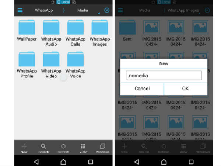Focus the .nomedia name input field
The width and height of the screenshot is (221, 166).
(164, 75)
